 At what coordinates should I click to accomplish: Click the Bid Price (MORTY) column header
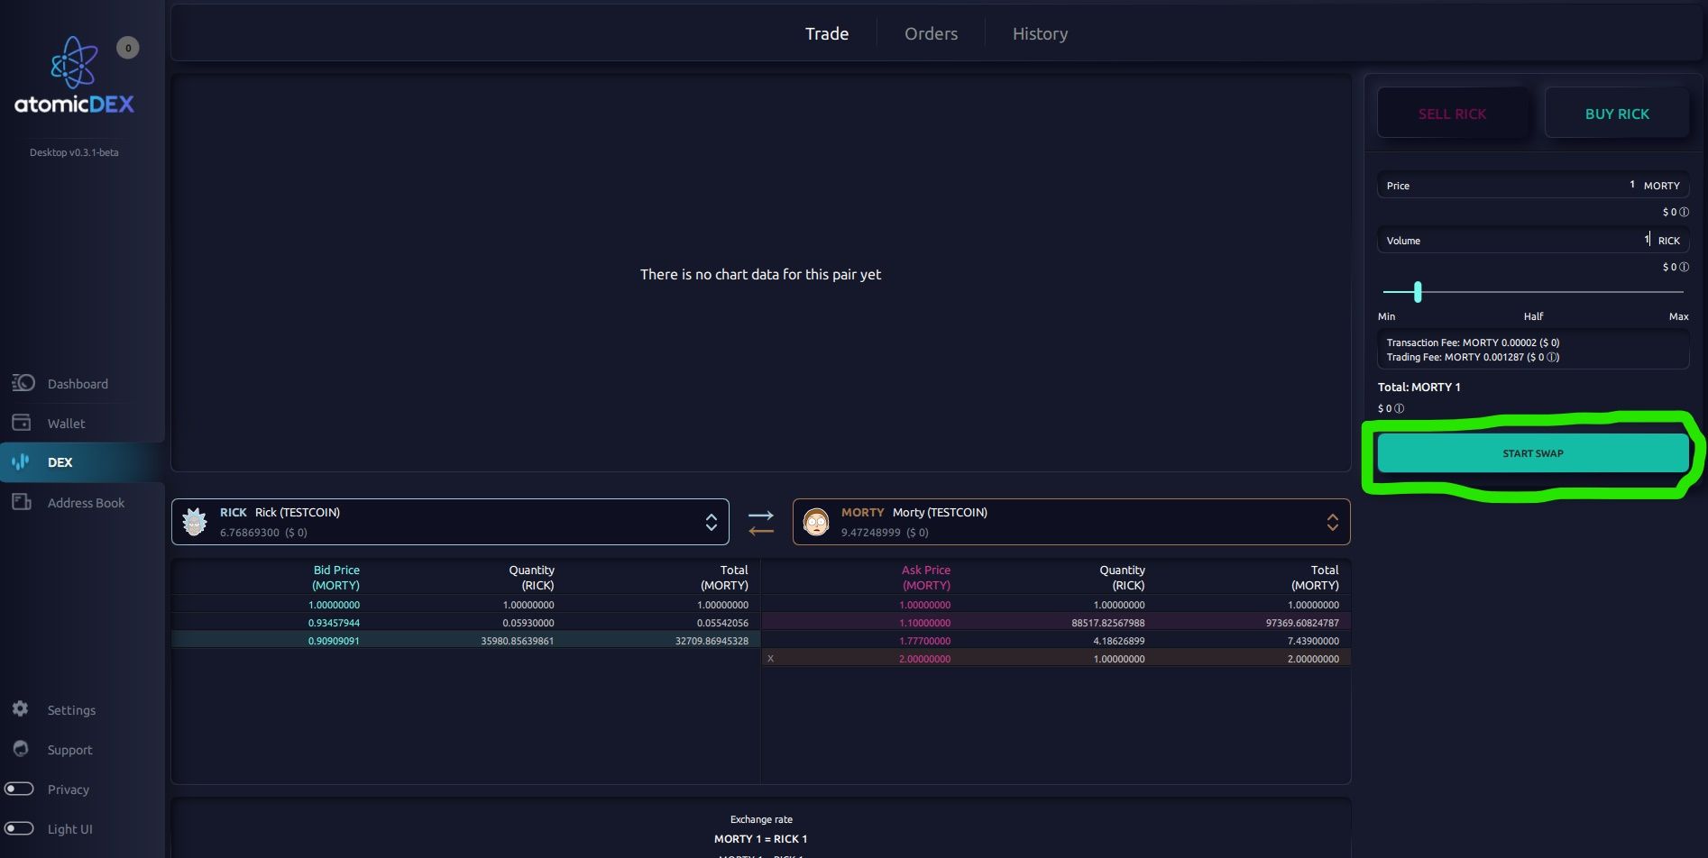[335, 578]
